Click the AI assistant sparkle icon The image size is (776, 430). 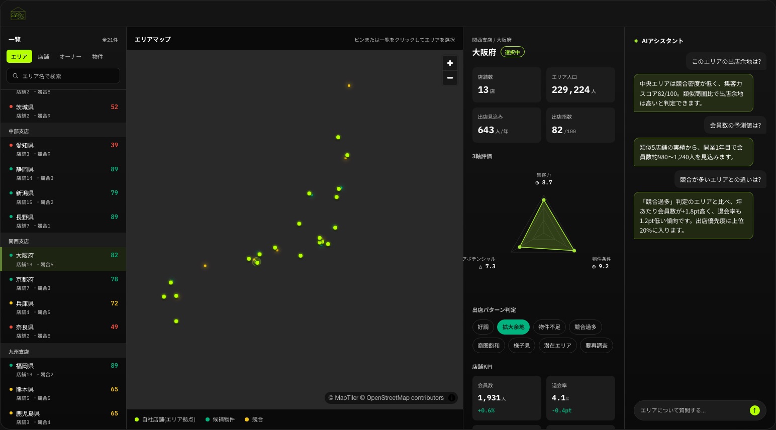[636, 41]
